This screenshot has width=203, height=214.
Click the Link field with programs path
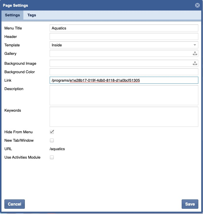tap(124, 80)
